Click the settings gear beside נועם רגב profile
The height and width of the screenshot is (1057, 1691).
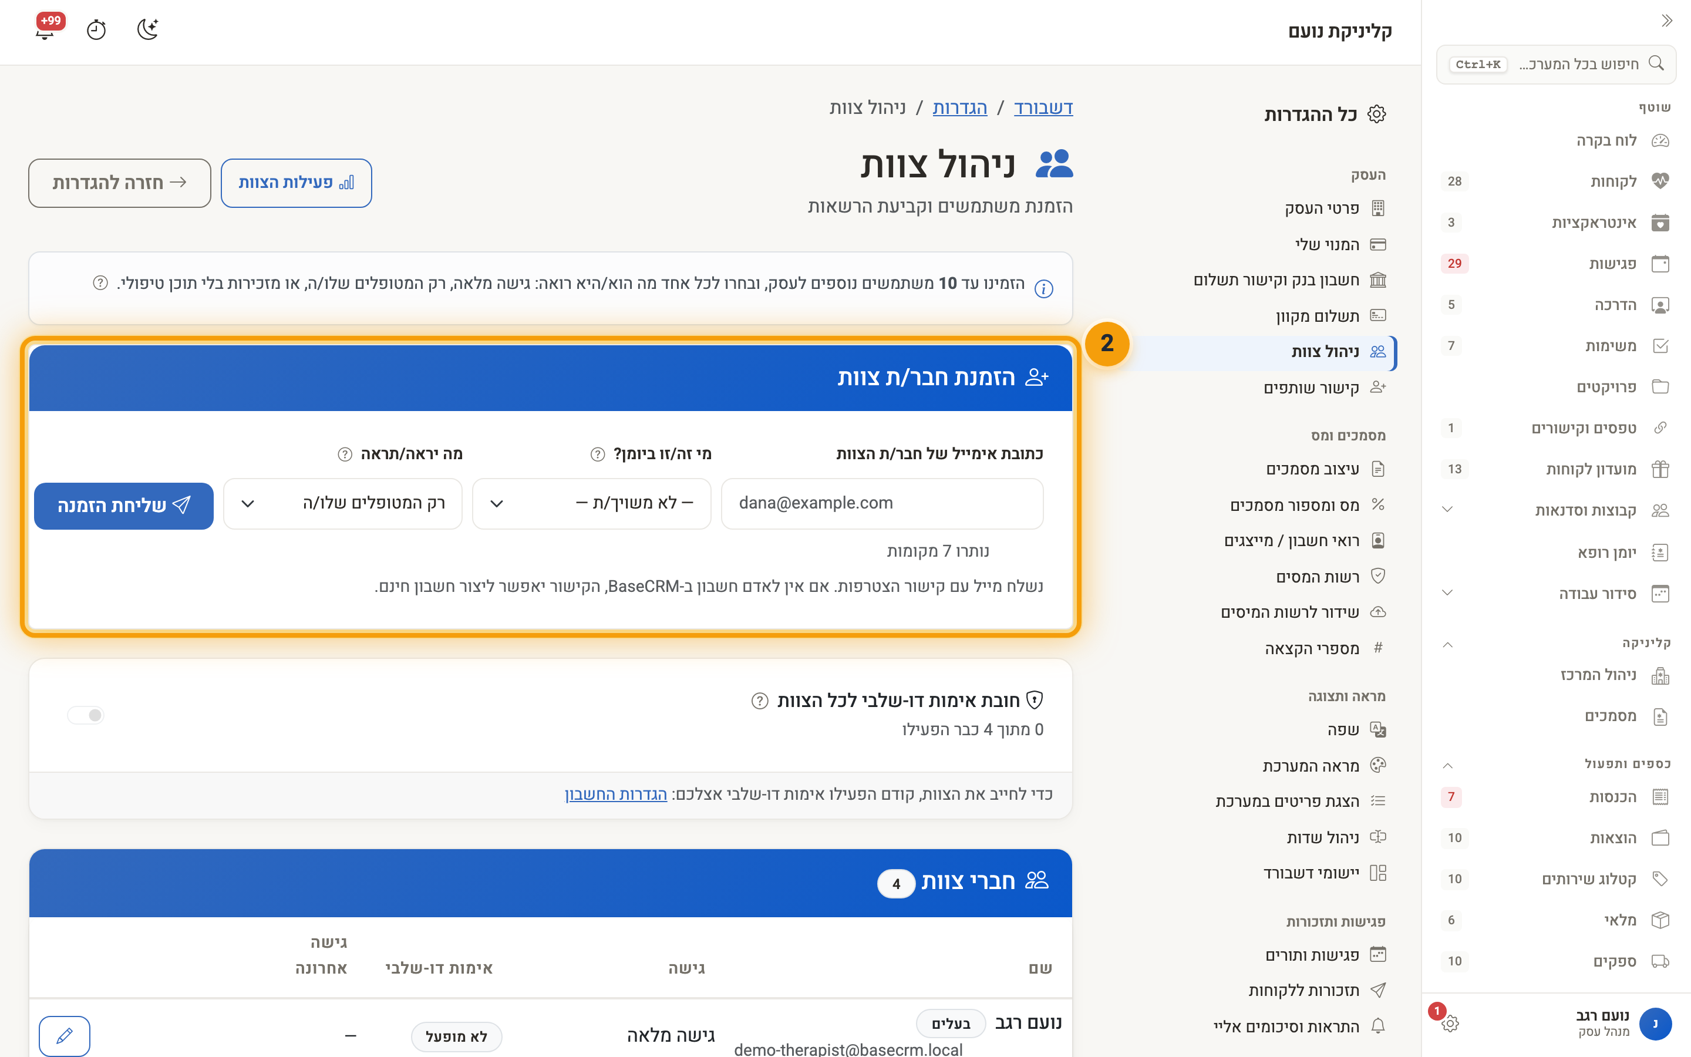point(1450,1024)
